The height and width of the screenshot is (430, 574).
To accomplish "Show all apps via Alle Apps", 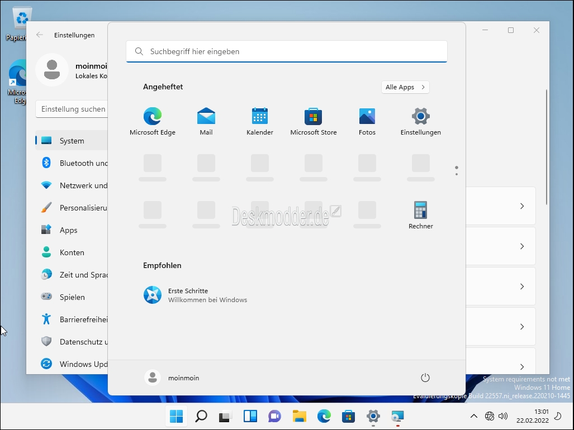I will pos(405,87).
